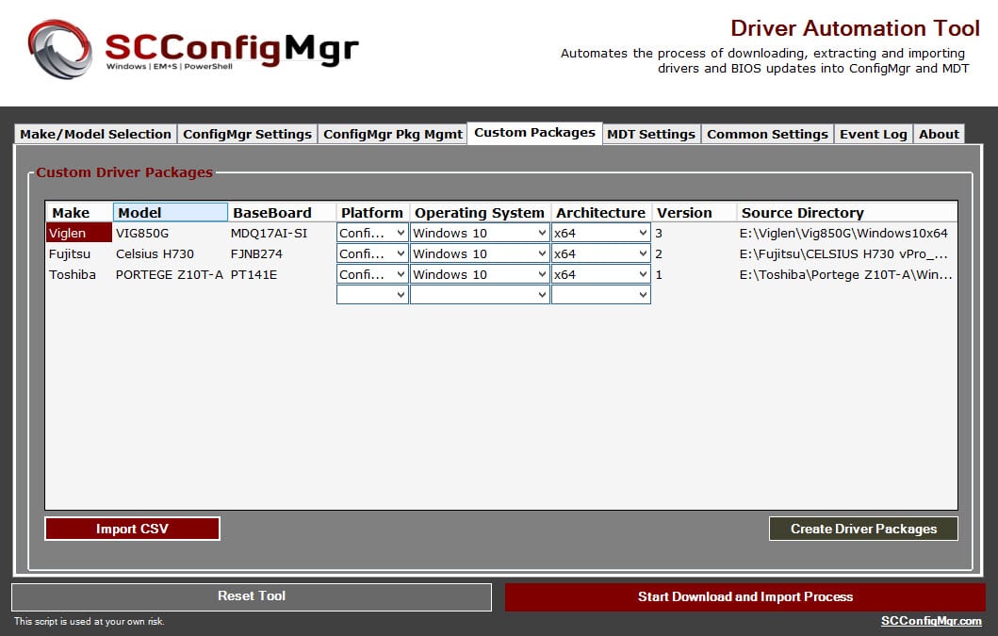
Task: Open the ConfigMgr Settings tab
Action: coord(247,134)
